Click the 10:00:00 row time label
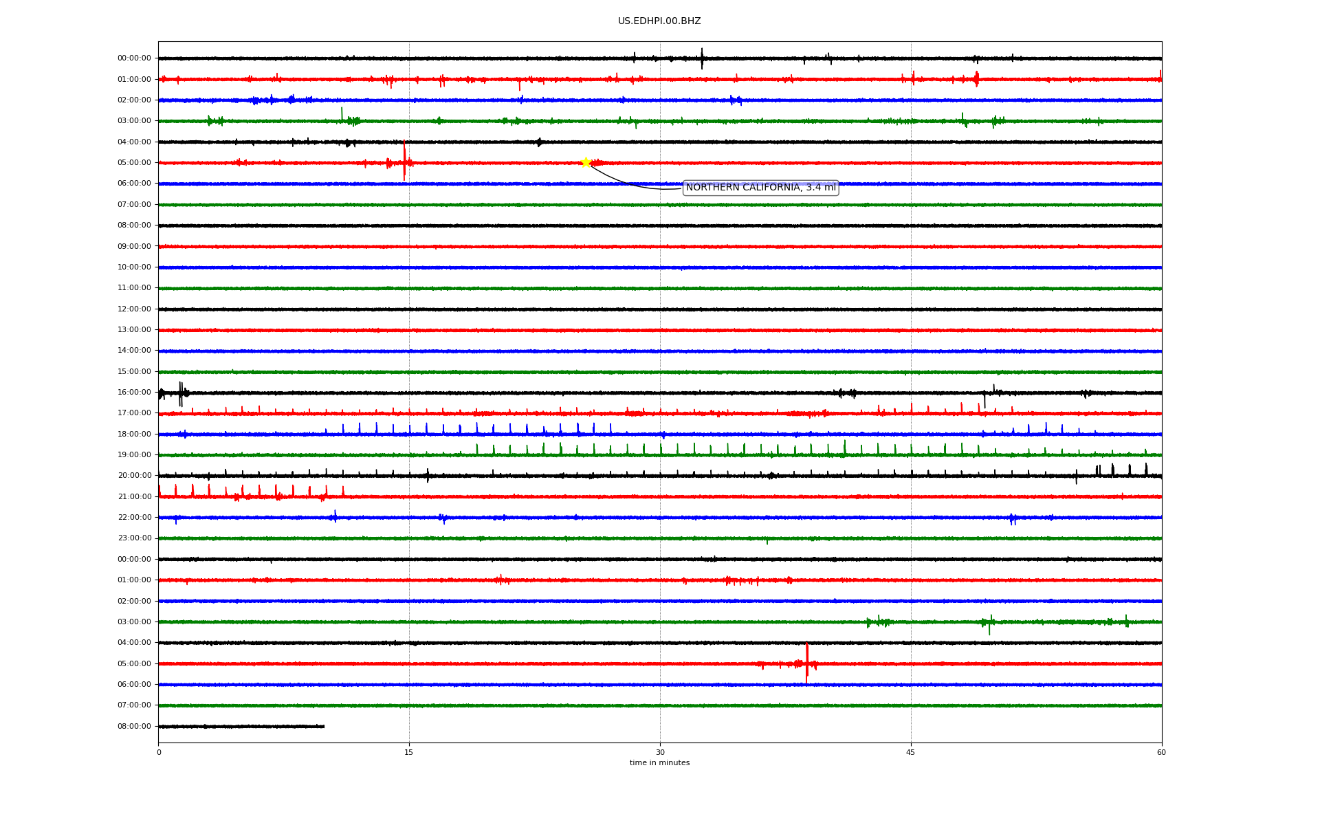The width and height of the screenshot is (1320, 825). point(134,267)
